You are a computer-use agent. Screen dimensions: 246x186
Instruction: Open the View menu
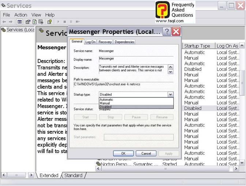tap(36, 15)
